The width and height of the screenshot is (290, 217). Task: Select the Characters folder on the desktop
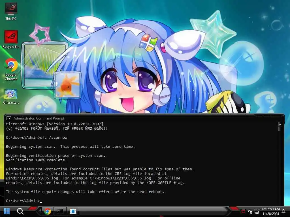click(x=11, y=97)
